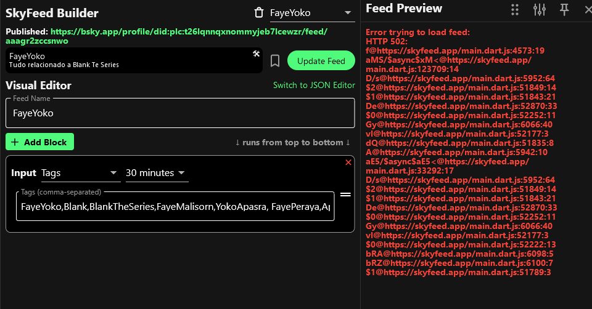This screenshot has height=309, width=592.
Task: Open Feed Preview tuning sliders icon
Action: coord(540,10)
